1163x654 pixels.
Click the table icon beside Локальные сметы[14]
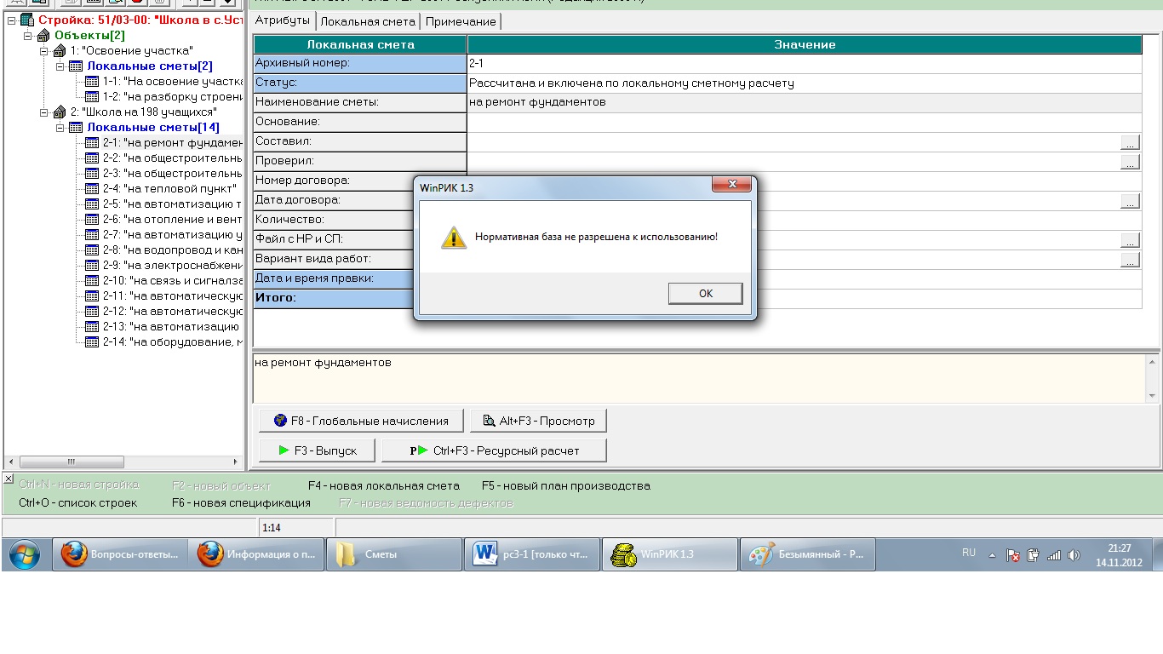coord(76,127)
